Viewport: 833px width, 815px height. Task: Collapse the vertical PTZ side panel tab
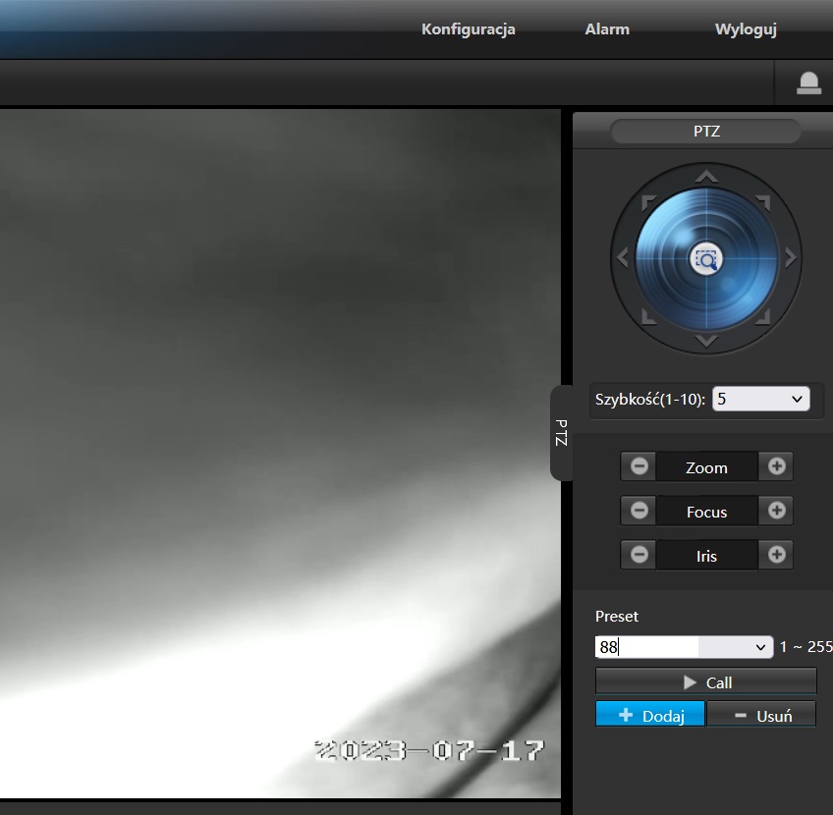coord(562,433)
